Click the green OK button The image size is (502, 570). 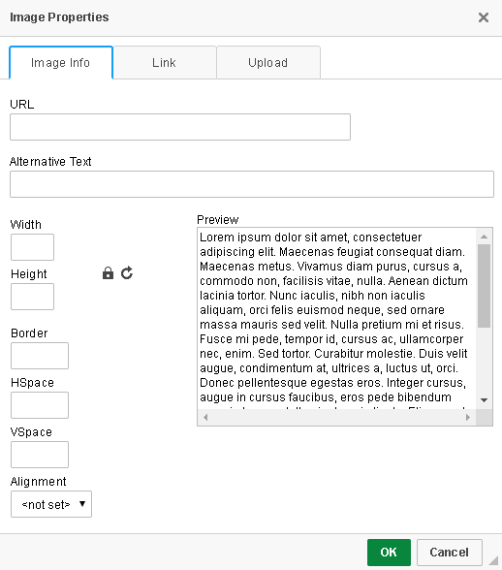pos(389,553)
